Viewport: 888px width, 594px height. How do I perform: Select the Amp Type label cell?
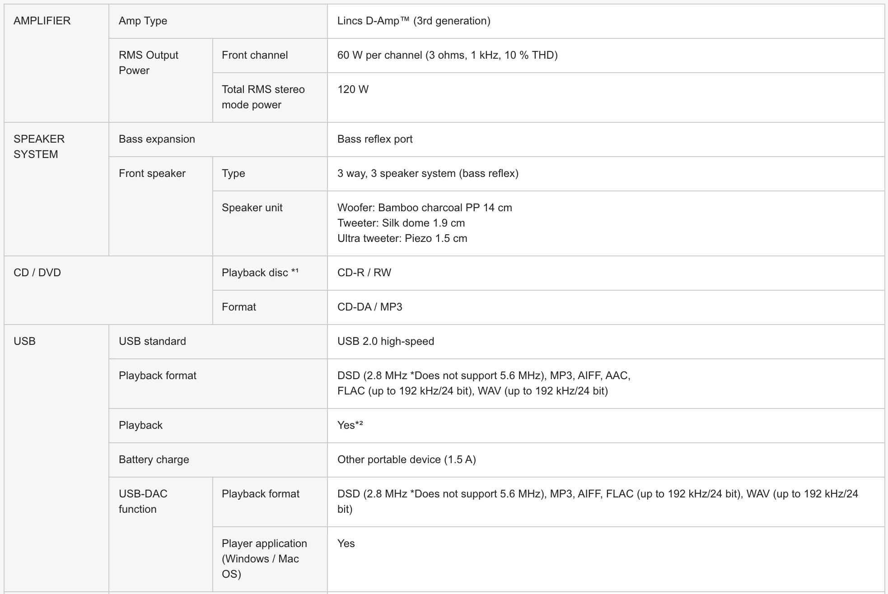218,21
